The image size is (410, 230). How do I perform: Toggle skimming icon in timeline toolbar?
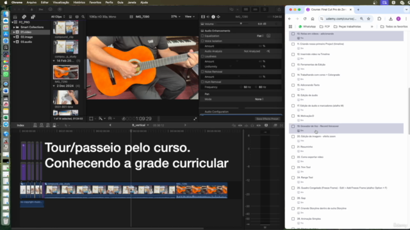240,125
